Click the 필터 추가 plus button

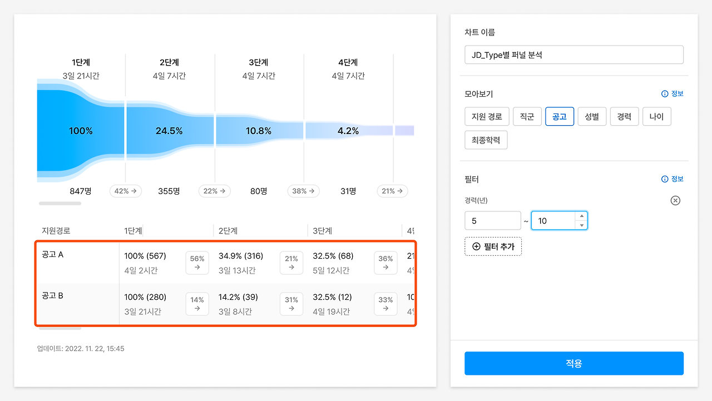493,246
